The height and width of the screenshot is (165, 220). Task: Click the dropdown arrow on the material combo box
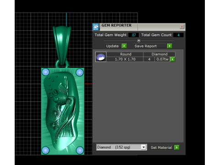tap(143, 147)
